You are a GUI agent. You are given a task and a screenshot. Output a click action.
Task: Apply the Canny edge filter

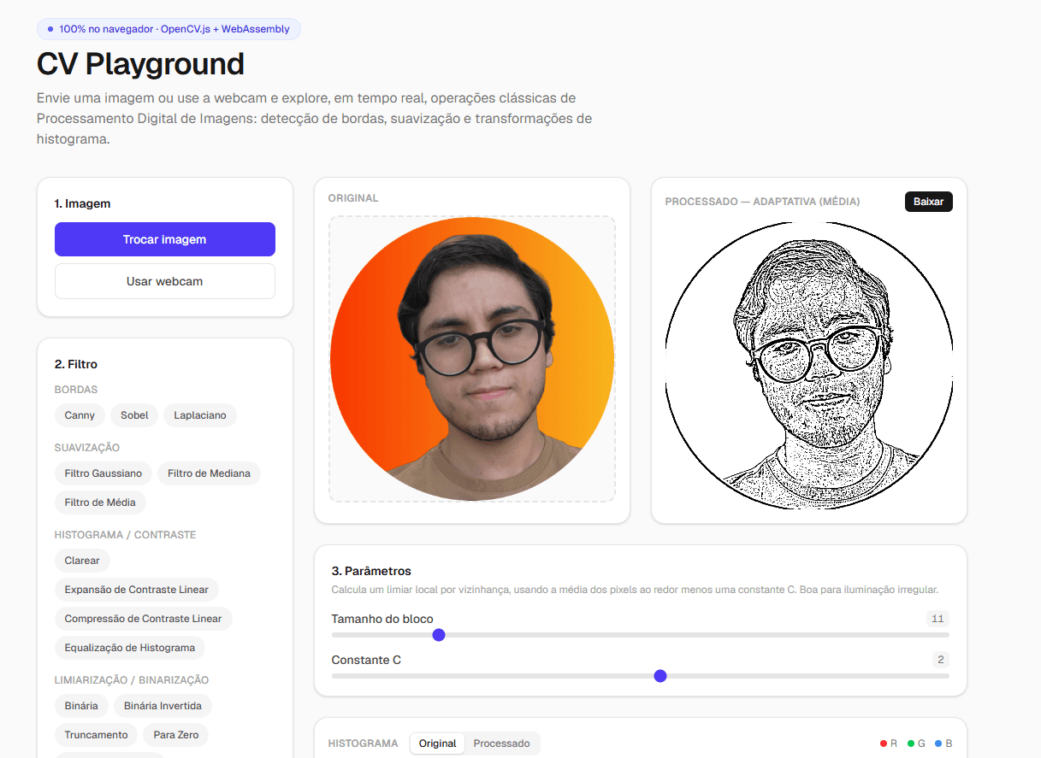pyautogui.click(x=80, y=415)
